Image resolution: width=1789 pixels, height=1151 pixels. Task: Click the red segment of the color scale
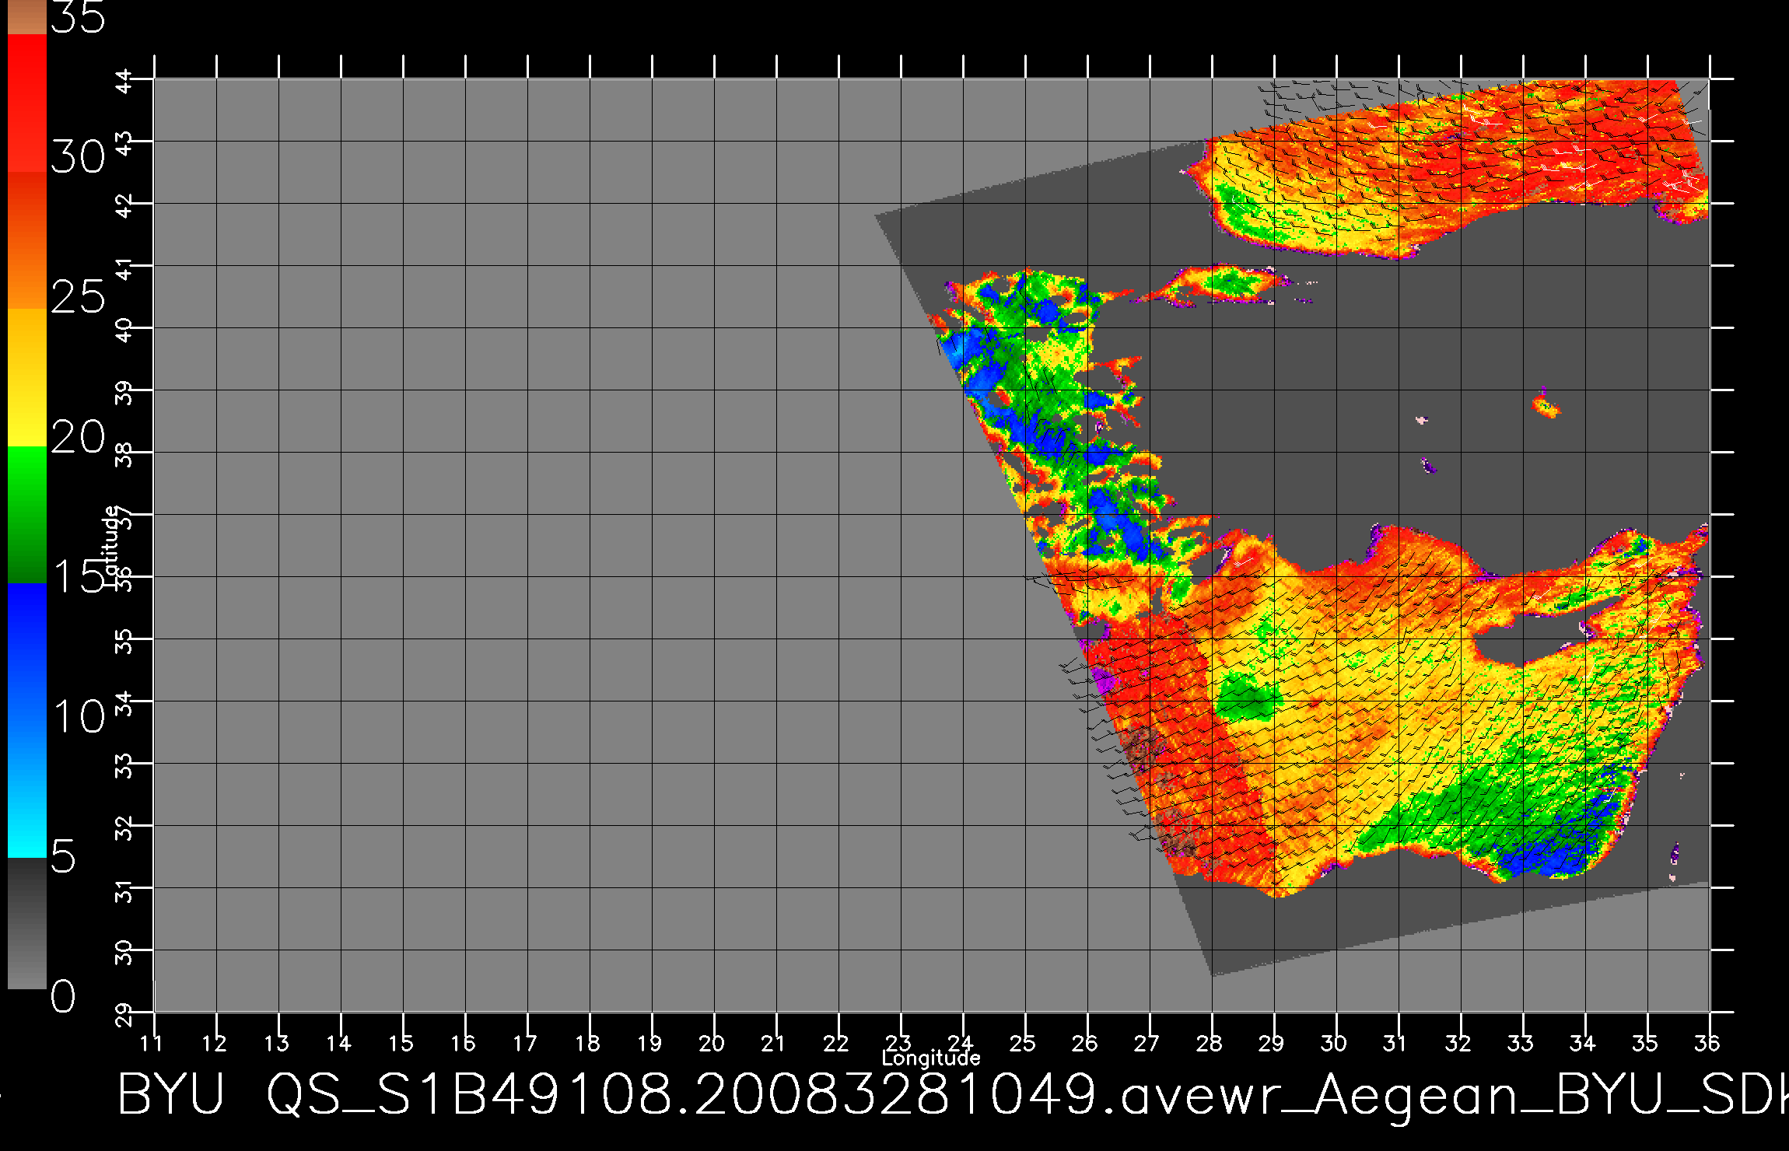click(27, 103)
